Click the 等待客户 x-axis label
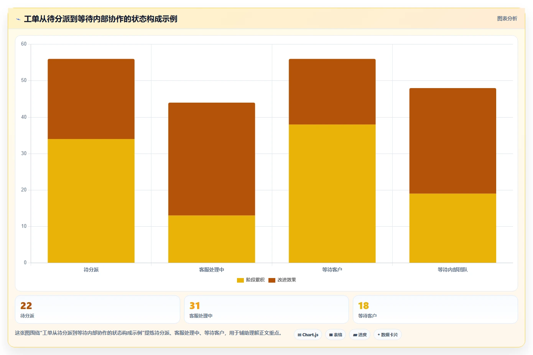533x355 pixels. coord(332,270)
